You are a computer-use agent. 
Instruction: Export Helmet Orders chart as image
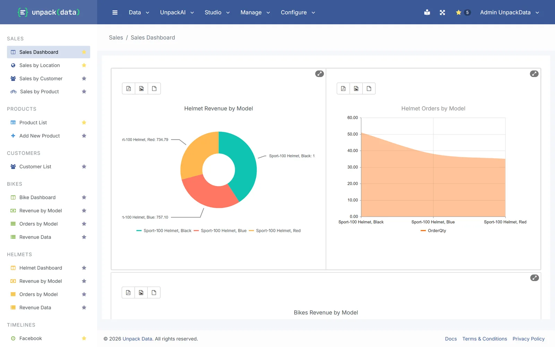click(356, 88)
